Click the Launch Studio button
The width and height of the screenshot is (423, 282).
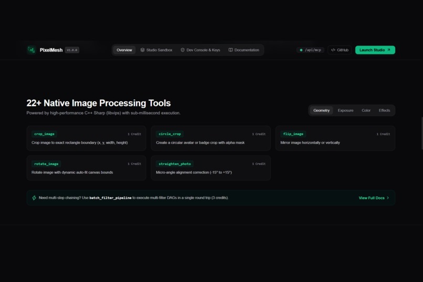click(x=375, y=50)
